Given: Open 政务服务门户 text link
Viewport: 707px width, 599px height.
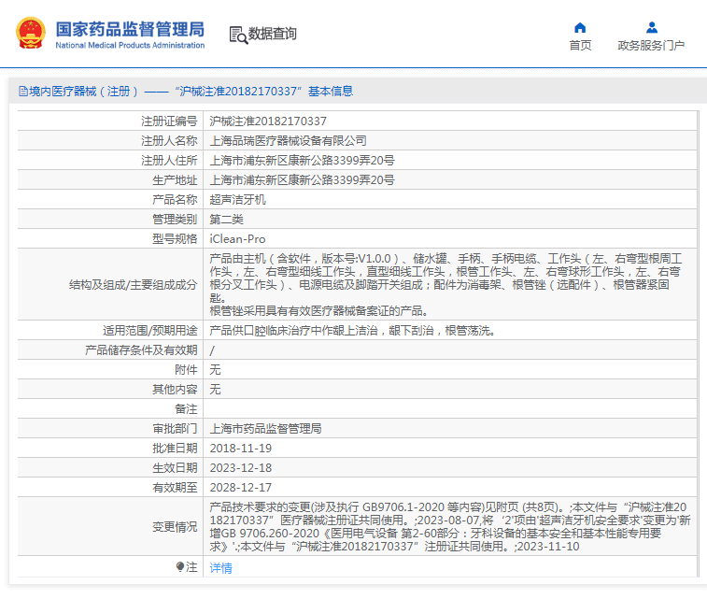Looking at the screenshot, I should pos(651,46).
